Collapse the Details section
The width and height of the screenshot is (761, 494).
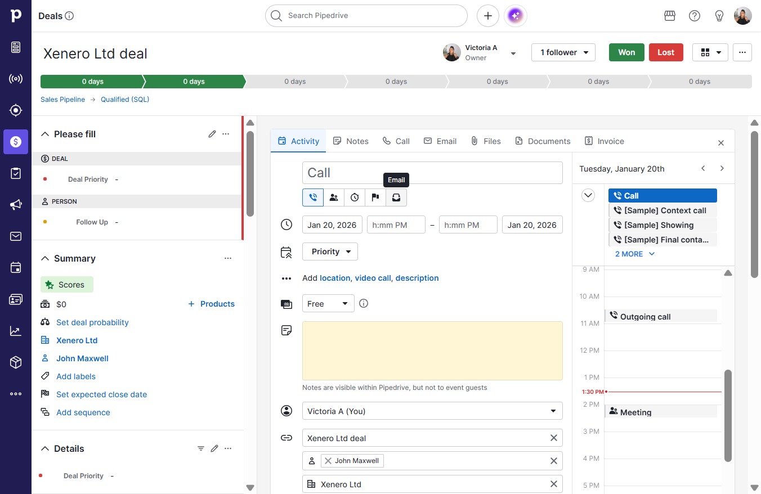pyautogui.click(x=45, y=448)
